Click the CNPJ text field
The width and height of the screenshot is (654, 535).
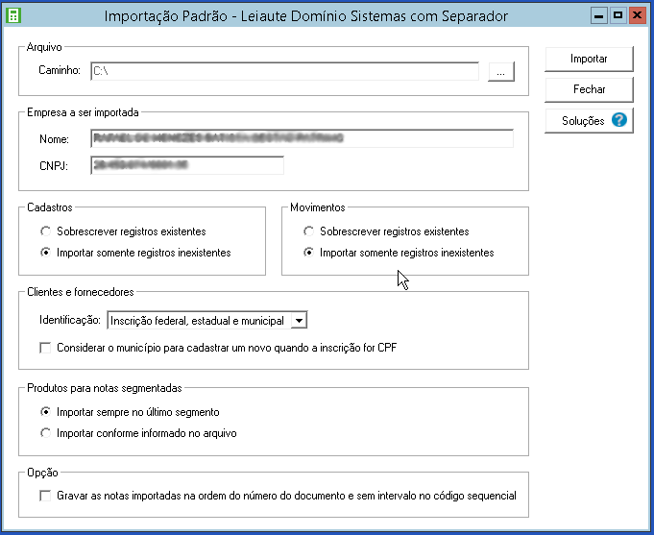coord(187,166)
